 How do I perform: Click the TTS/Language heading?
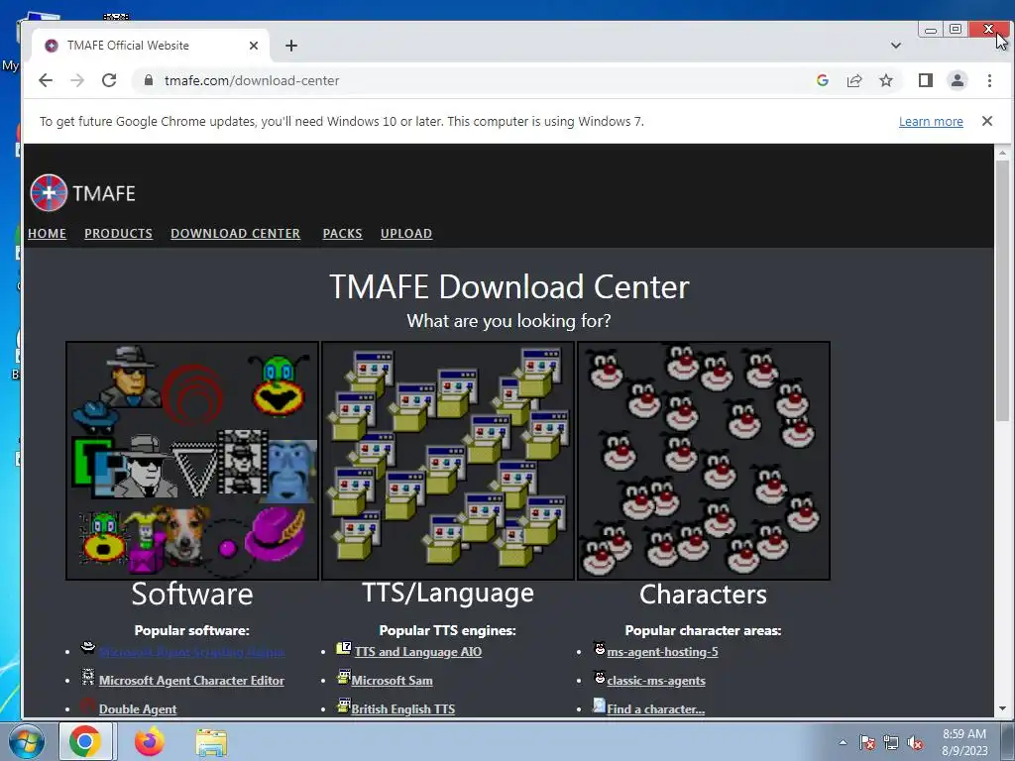click(x=448, y=593)
